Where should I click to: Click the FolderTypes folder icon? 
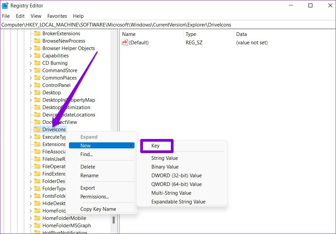[x=37, y=188]
